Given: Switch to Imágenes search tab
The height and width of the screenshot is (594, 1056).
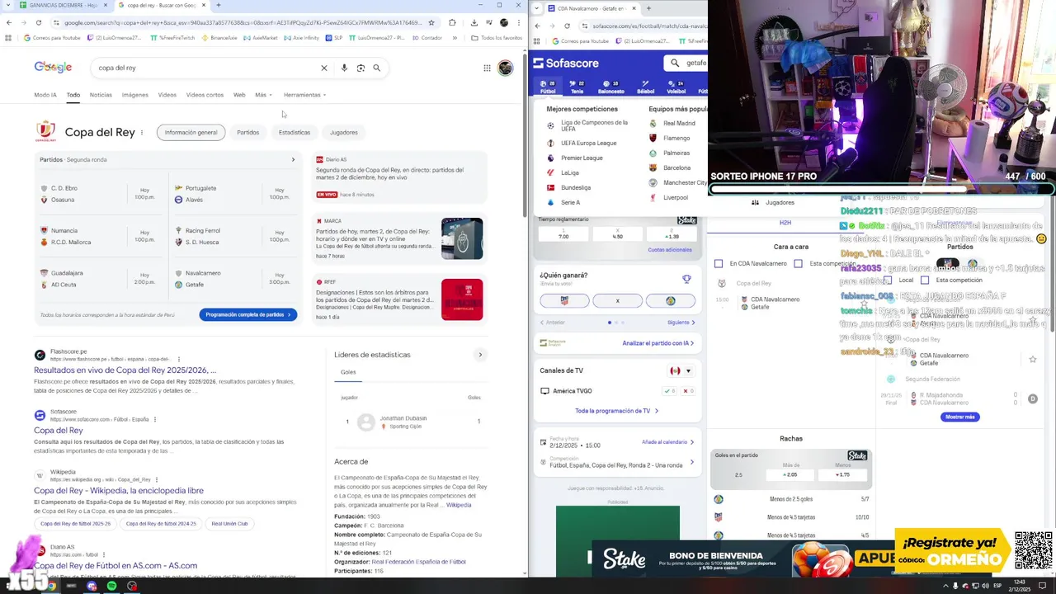Looking at the screenshot, I should point(135,95).
